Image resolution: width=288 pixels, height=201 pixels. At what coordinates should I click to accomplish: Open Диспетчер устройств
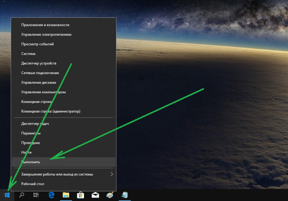click(x=63, y=63)
